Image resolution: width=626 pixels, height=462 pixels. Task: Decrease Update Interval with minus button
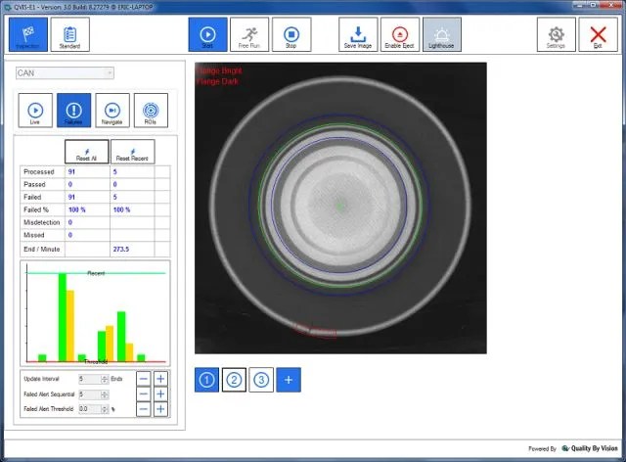click(x=144, y=379)
